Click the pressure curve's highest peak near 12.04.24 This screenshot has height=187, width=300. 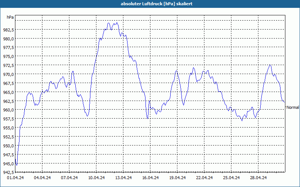[117, 23]
